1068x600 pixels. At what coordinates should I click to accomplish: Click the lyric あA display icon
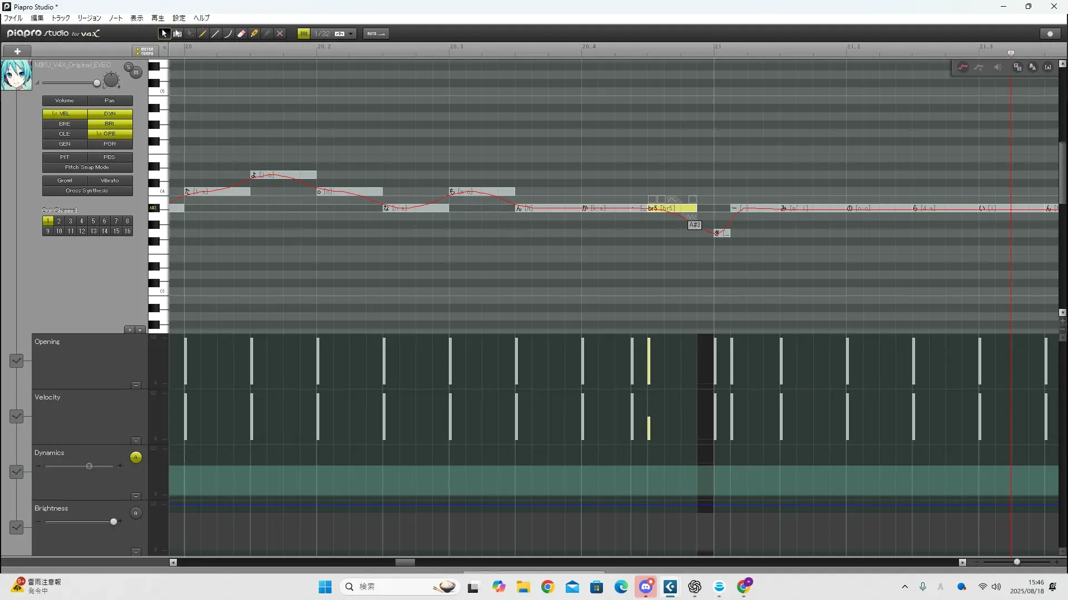(x=1032, y=67)
